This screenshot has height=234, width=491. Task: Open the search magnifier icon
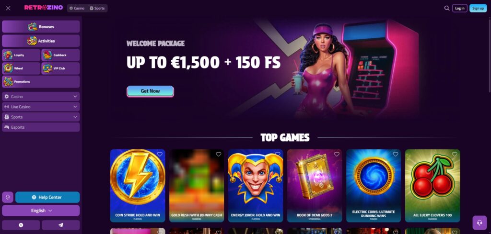pos(447,8)
